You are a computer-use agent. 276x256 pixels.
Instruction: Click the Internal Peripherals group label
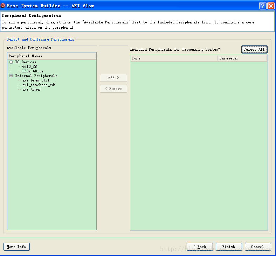[36, 76]
